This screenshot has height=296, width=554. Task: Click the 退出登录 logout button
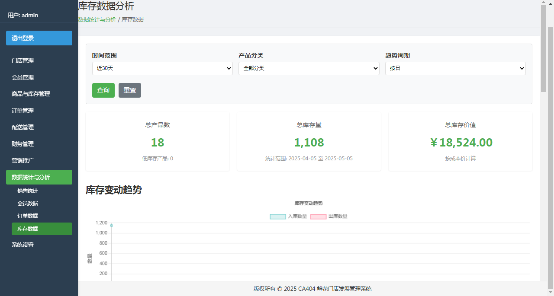point(39,38)
